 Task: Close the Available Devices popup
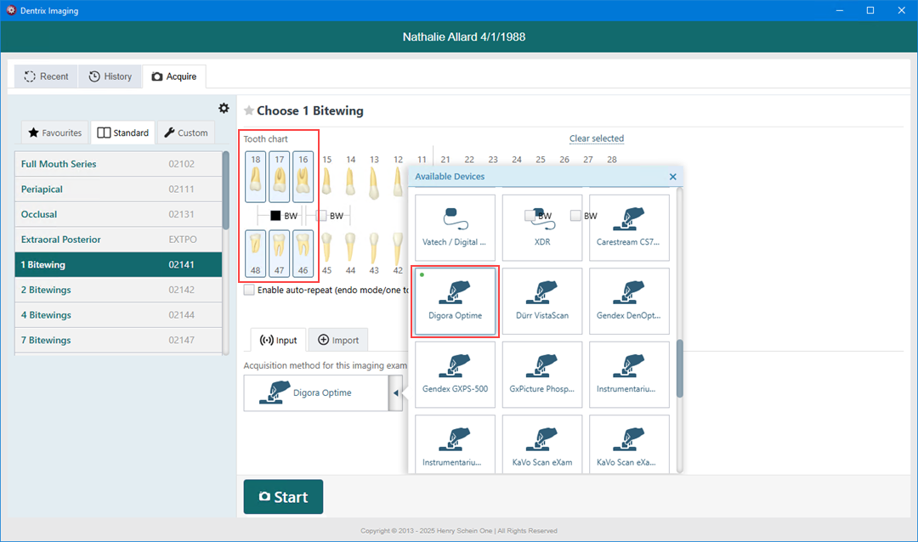coord(672,177)
